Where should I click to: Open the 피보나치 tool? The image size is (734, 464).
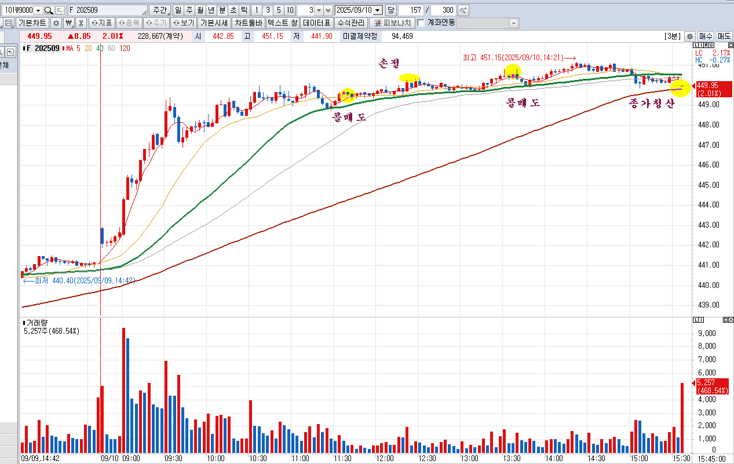click(392, 23)
